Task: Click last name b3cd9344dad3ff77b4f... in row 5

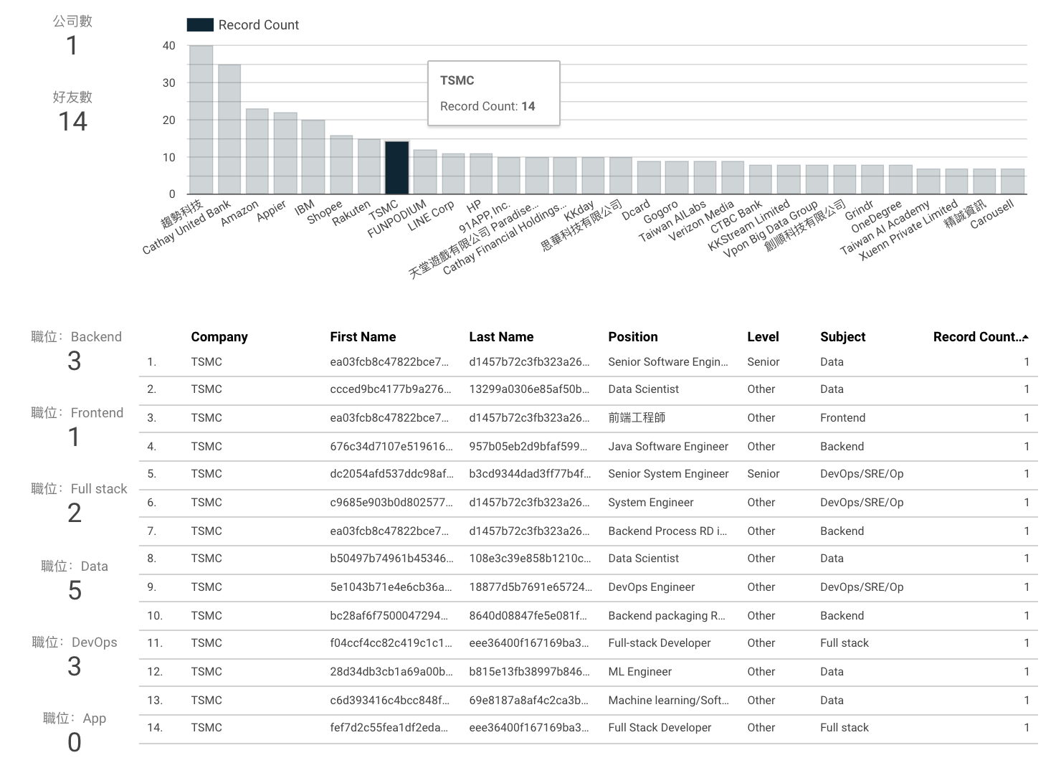Action: coord(530,474)
